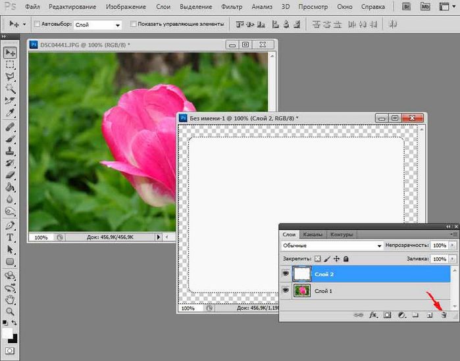This screenshot has width=460, height=361.
Task: Switch to the Каналы tab
Action: click(x=313, y=235)
